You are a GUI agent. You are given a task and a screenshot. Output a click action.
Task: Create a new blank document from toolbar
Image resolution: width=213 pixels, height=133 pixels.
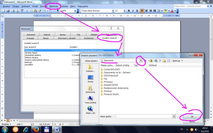4,11
